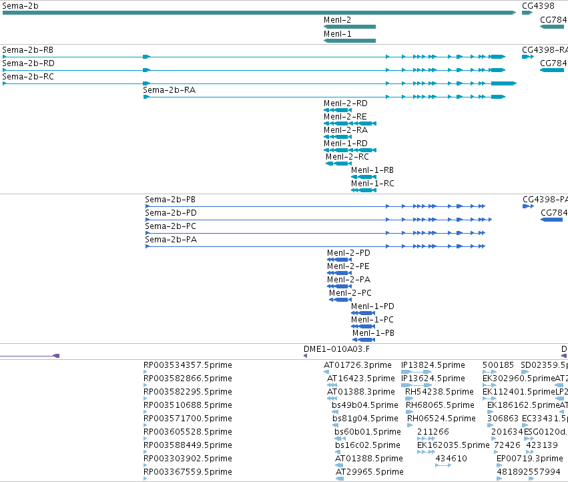Click the RP003582295.5prime EST label
This screenshot has width=568, height=482.
tap(188, 392)
